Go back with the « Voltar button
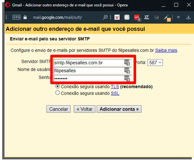 pos(84,109)
